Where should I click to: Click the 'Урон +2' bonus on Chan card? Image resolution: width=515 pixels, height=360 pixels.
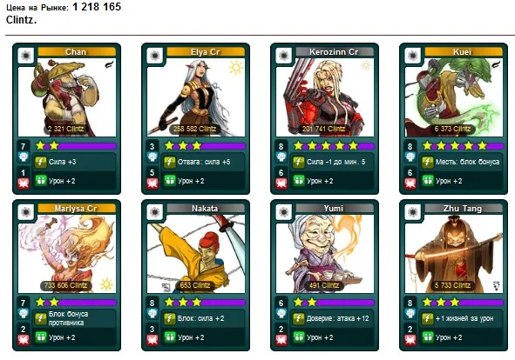click(x=62, y=181)
